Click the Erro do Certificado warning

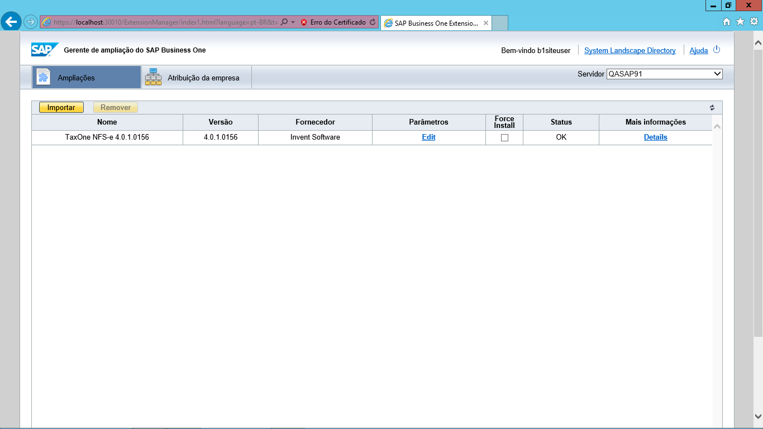coord(333,22)
